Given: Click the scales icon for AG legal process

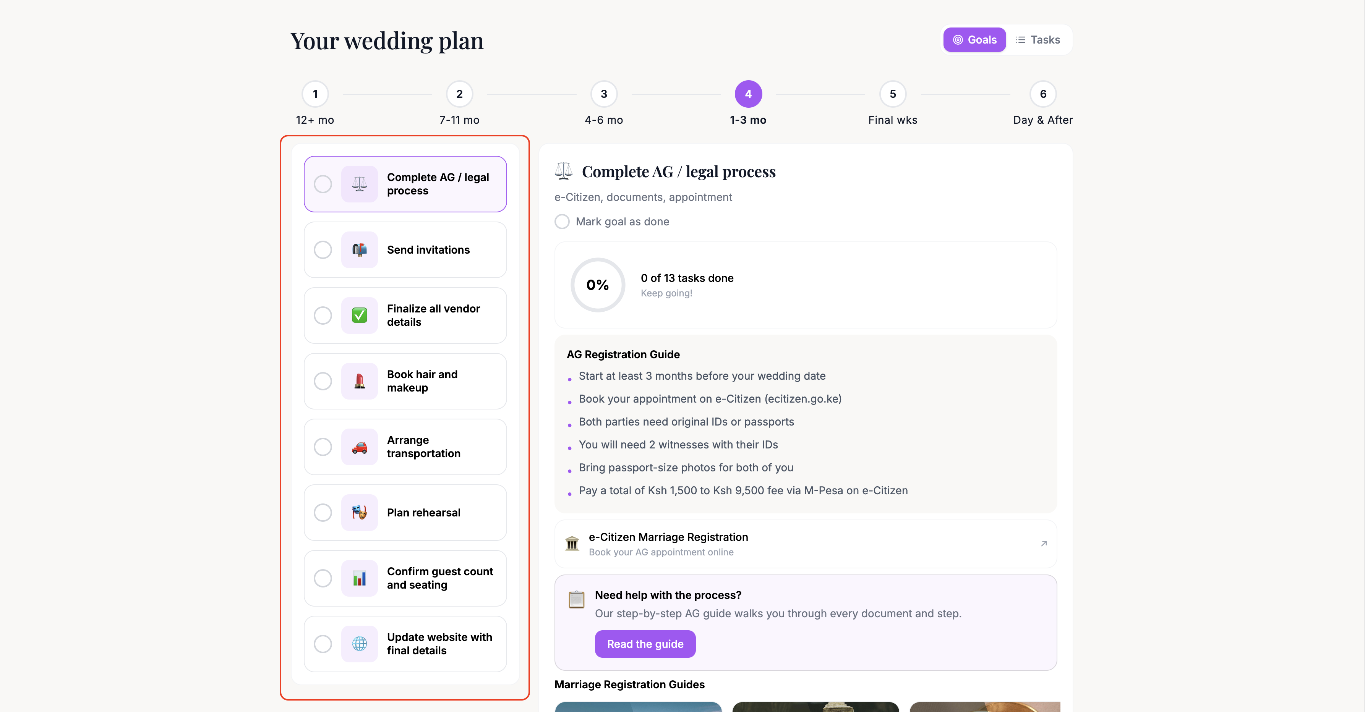Looking at the screenshot, I should [359, 184].
